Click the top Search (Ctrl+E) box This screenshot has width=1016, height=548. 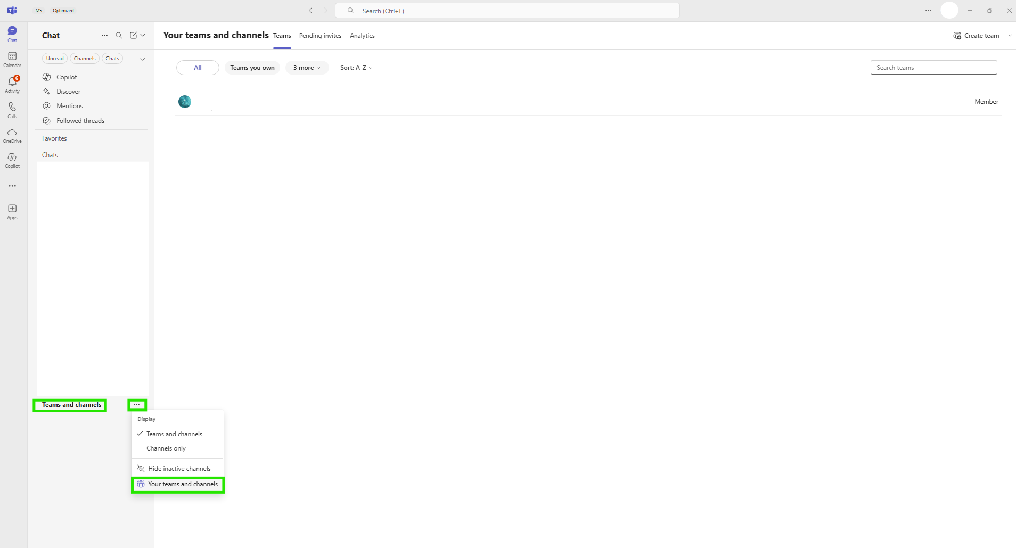point(507,11)
